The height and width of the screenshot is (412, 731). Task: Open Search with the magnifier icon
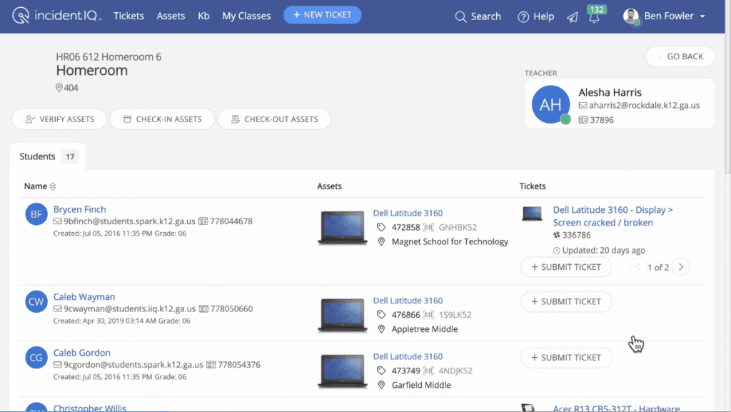462,16
